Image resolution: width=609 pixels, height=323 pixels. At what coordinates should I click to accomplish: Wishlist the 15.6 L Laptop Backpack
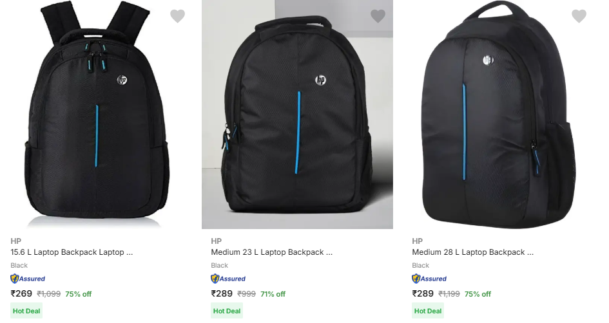177,17
